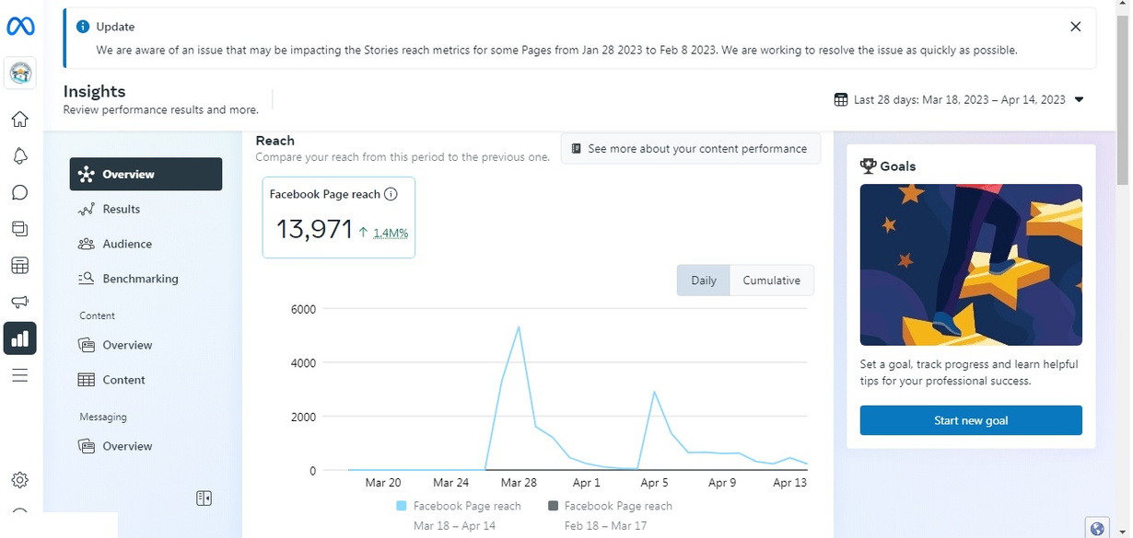Click the Meta logo icon
The image size is (1133, 538).
tap(20, 28)
